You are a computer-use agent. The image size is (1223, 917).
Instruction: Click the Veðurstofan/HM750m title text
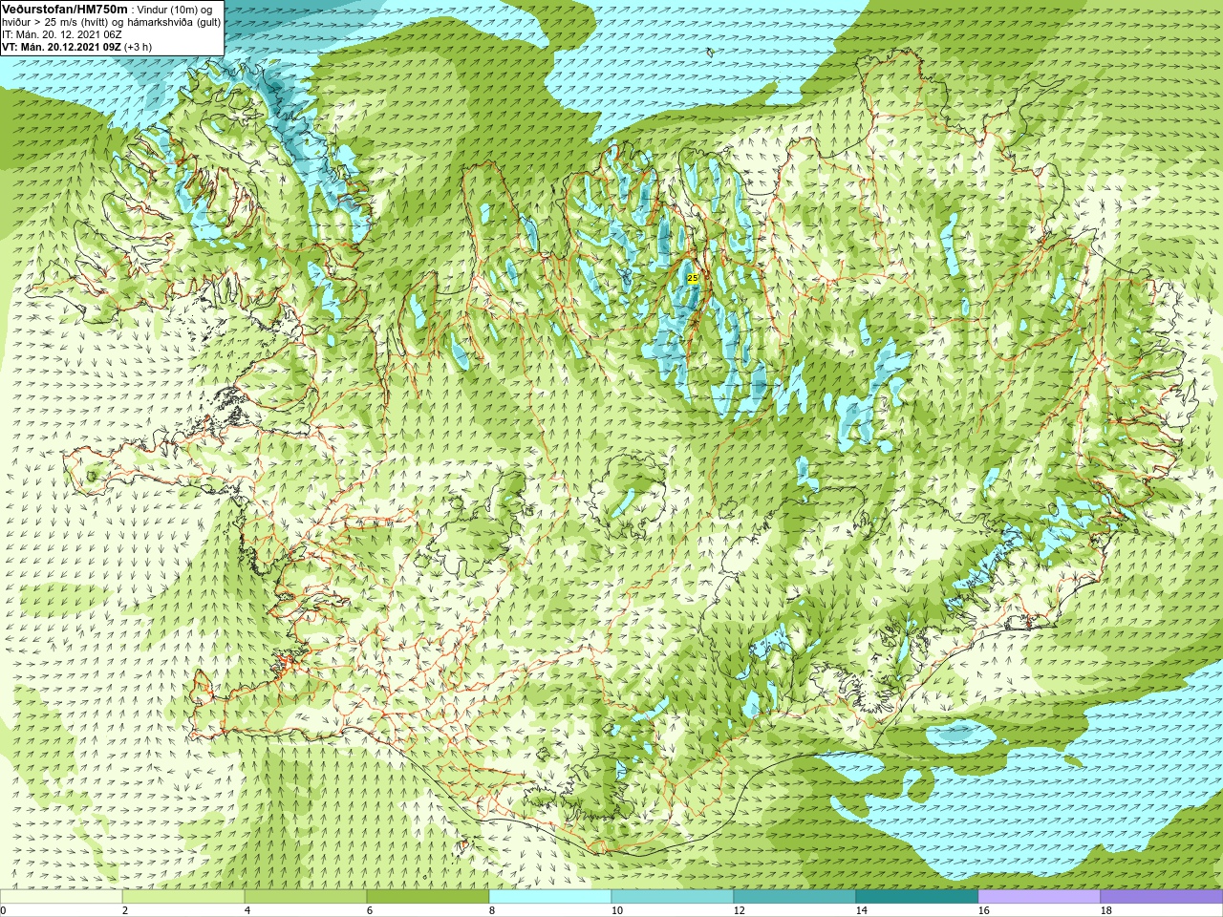(64, 9)
